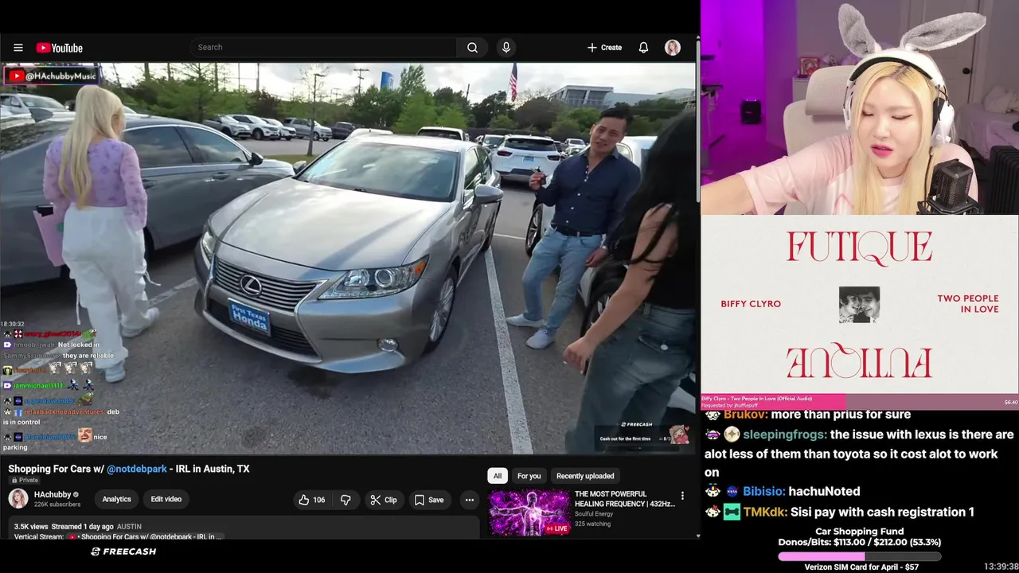Click the Edit video button
The height and width of the screenshot is (573, 1019).
click(x=166, y=499)
